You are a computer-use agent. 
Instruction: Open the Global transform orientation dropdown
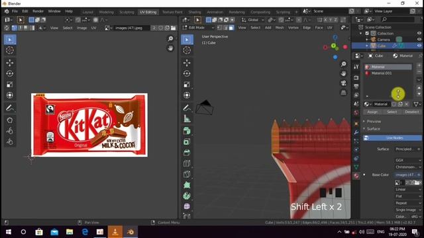(253, 20)
